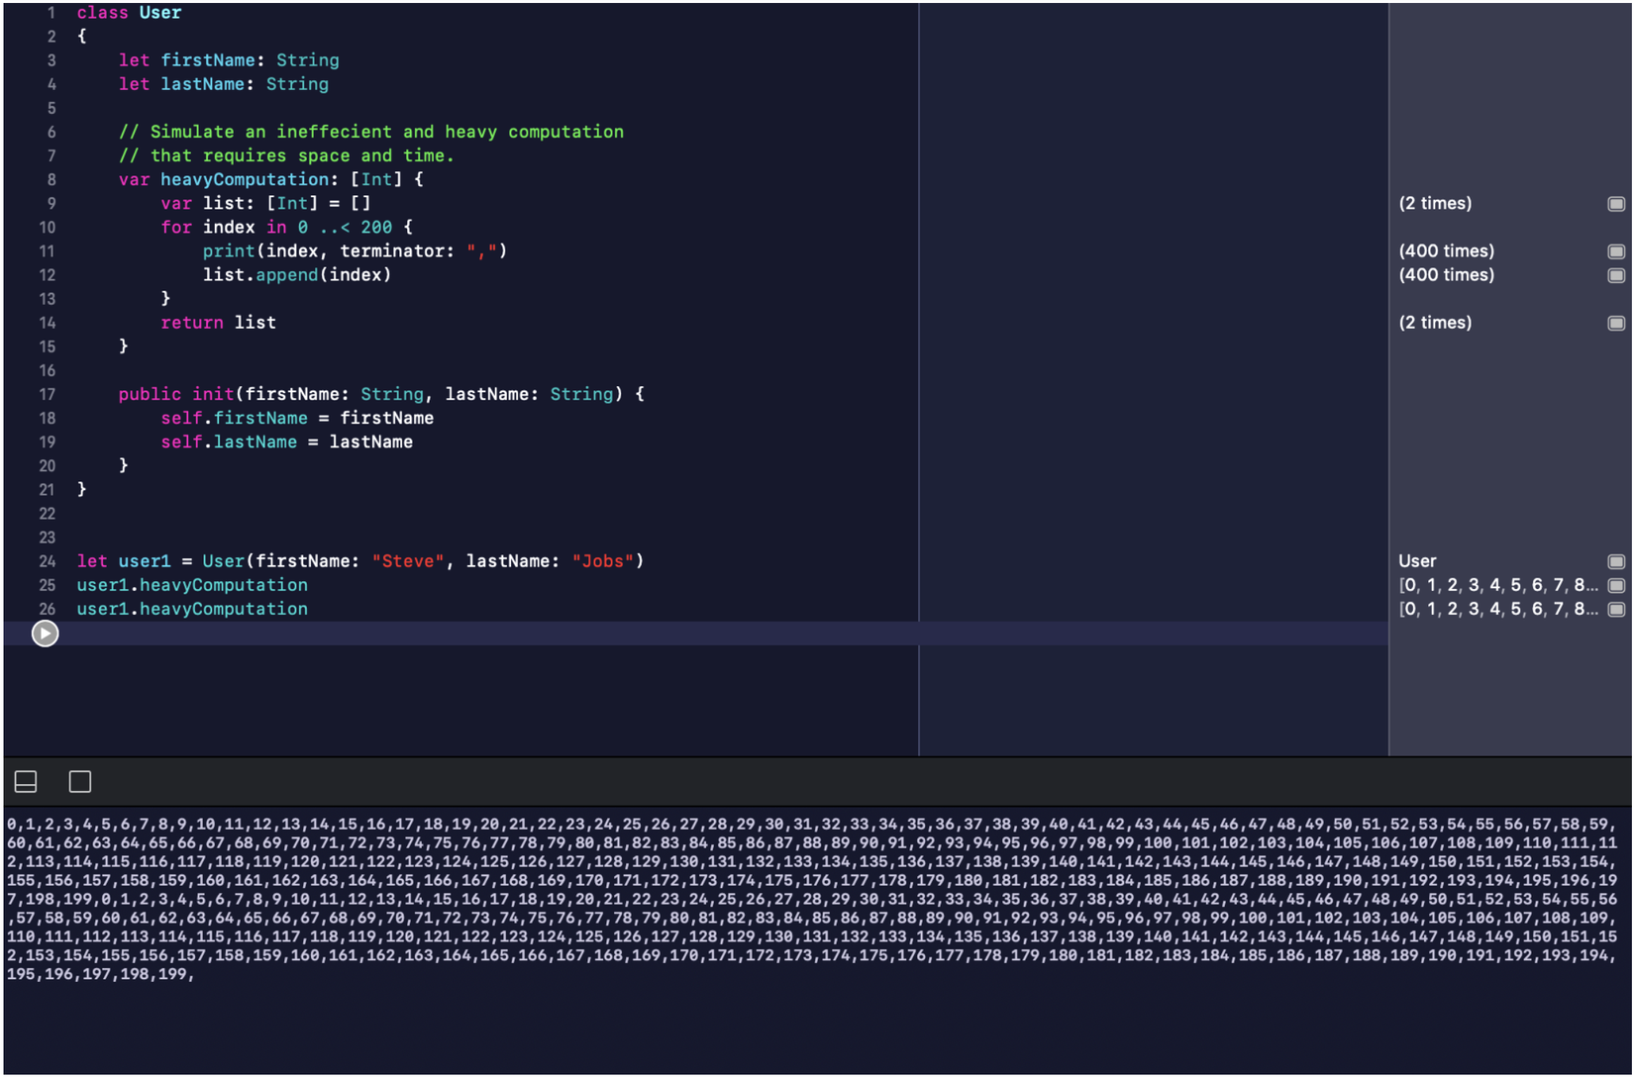
Task: Click the (400 times) result beside list.append
Action: 1446,274
